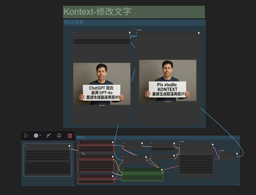Open the document badge on the 2.971秒 node
The image size is (256, 195).
(x=212, y=145)
